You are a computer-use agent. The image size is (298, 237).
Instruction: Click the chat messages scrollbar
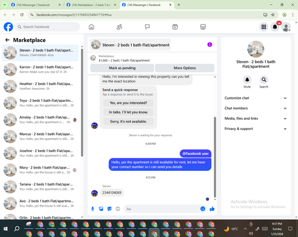click(x=215, y=157)
